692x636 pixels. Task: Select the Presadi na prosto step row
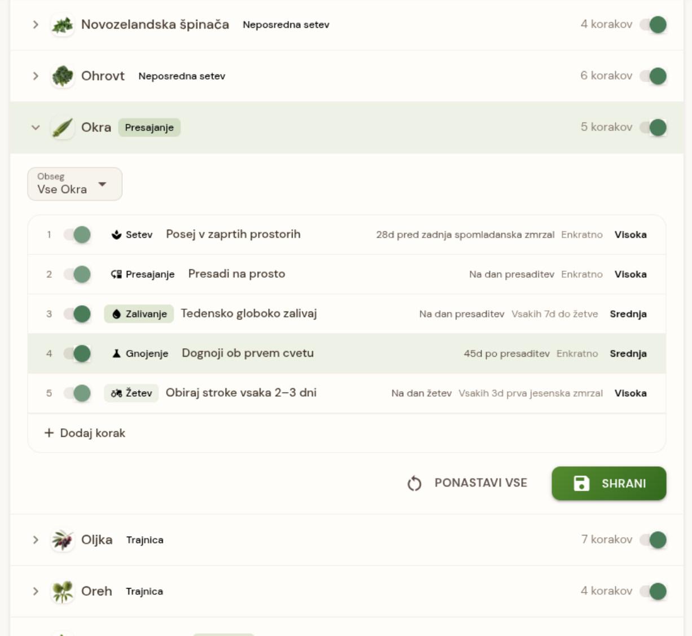(x=347, y=274)
